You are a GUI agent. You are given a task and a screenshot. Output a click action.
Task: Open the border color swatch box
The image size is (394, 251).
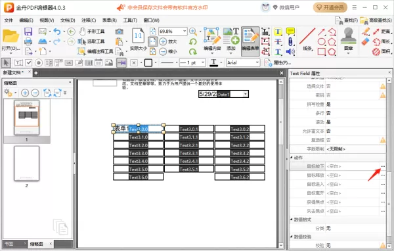(148, 62)
